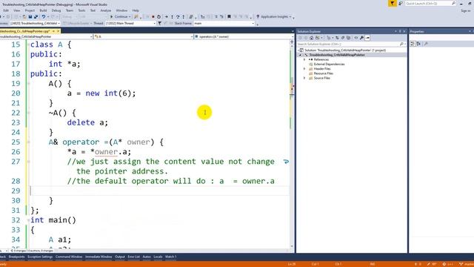The height and width of the screenshot is (267, 474).
Task: Switch to the Error List tab
Action: tap(133, 257)
